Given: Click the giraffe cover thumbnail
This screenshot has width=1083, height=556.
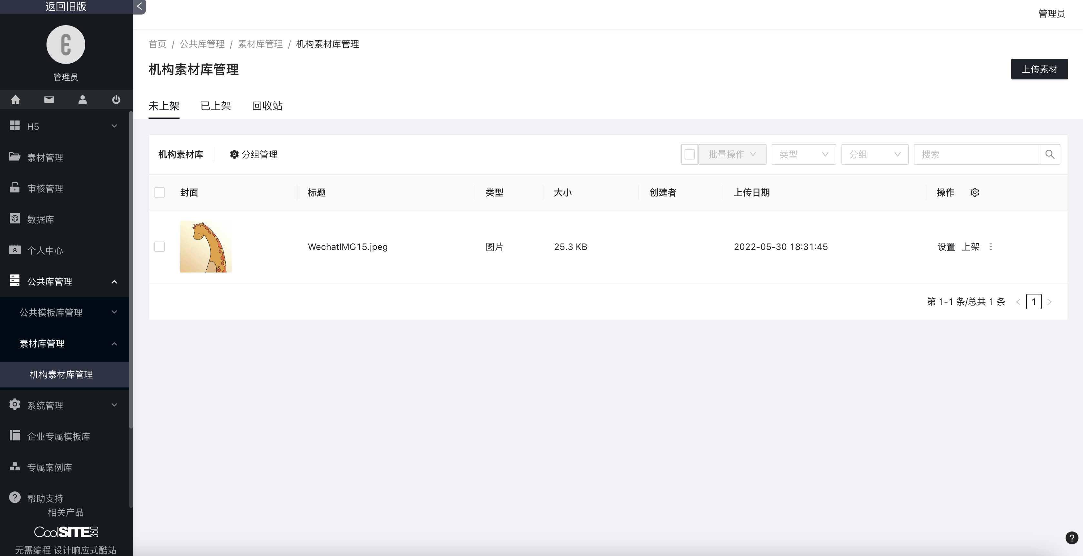Looking at the screenshot, I should (206, 247).
